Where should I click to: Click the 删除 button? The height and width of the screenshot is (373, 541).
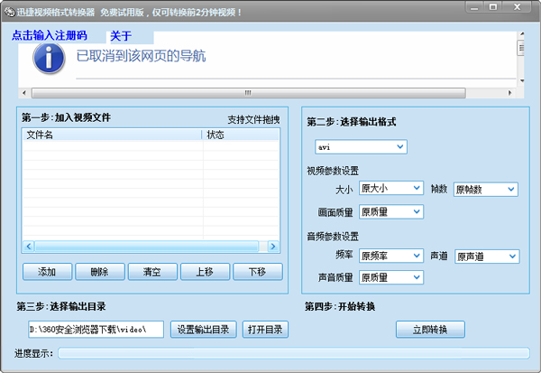click(x=99, y=272)
